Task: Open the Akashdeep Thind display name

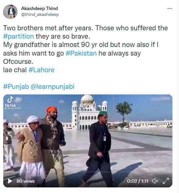Action: point(39,9)
